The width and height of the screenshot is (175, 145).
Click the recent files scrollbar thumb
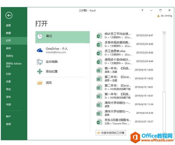tap(164, 112)
